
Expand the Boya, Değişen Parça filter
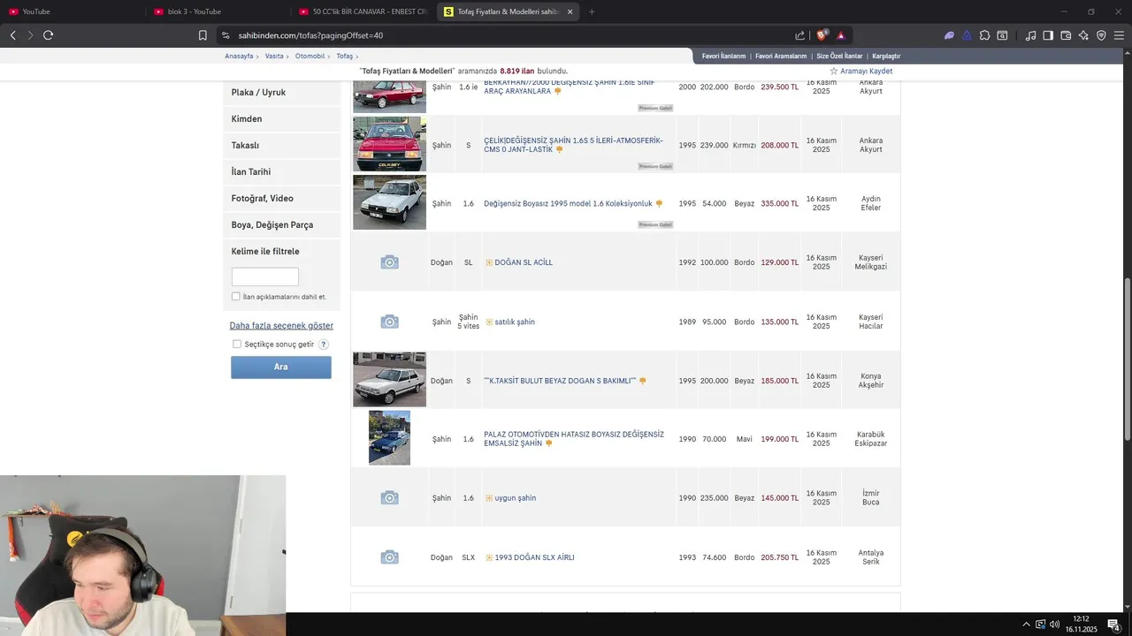pos(281,225)
